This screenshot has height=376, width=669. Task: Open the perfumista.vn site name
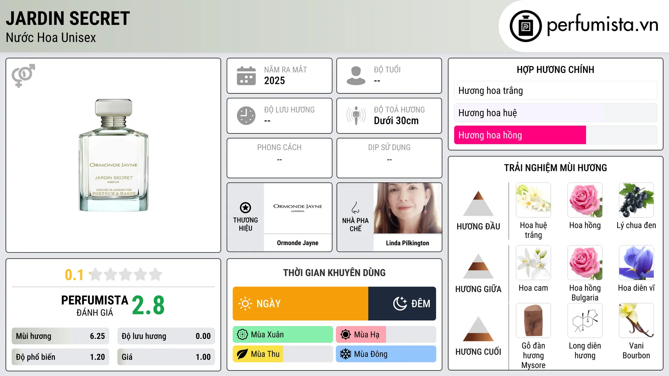(603, 25)
